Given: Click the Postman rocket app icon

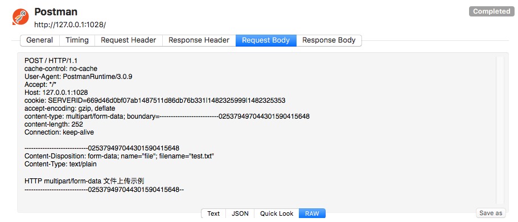Looking at the screenshot, I should point(20,17).
